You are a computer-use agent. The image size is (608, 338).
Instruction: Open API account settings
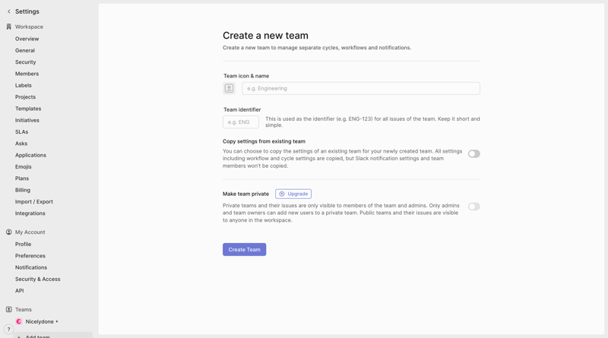coord(20,291)
